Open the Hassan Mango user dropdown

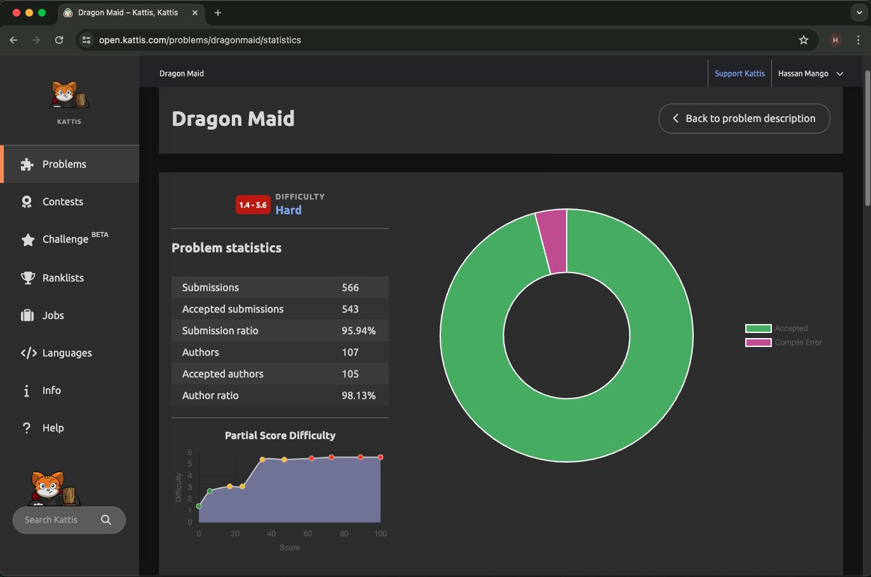[811, 74]
